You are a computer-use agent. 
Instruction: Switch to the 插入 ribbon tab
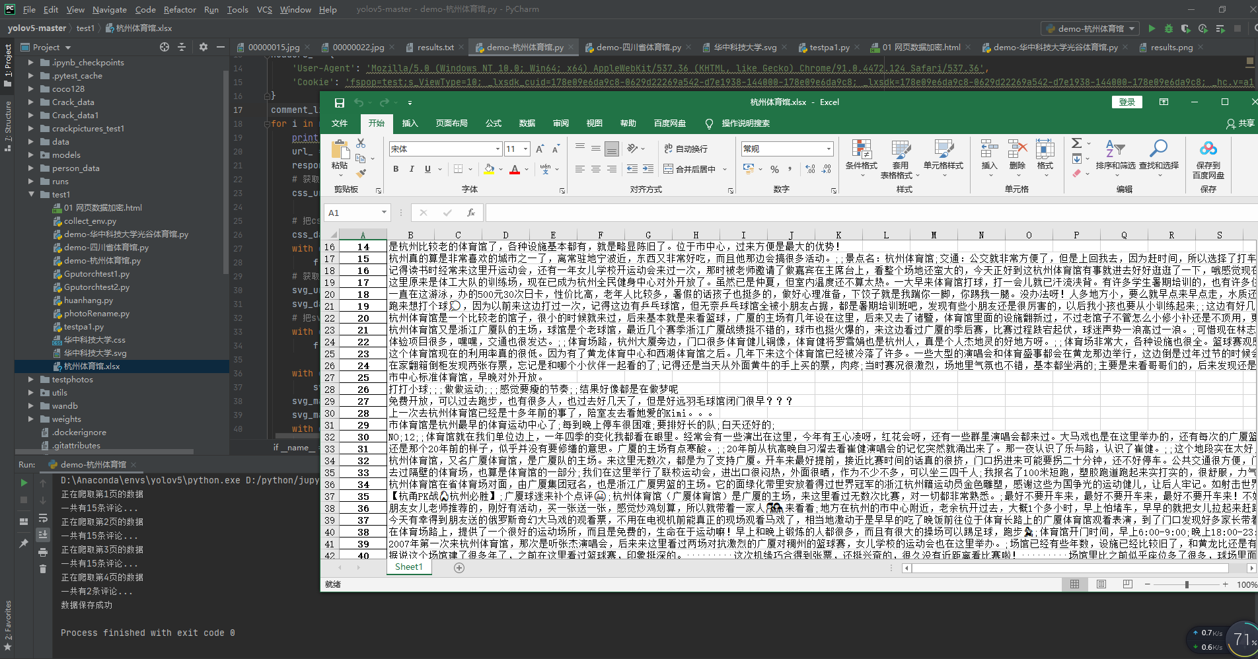click(x=410, y=123)
